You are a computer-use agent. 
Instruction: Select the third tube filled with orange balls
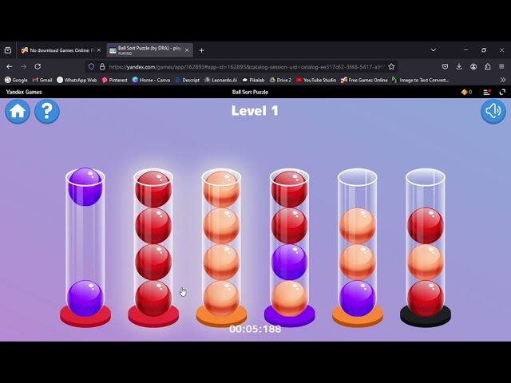(221, 247)
